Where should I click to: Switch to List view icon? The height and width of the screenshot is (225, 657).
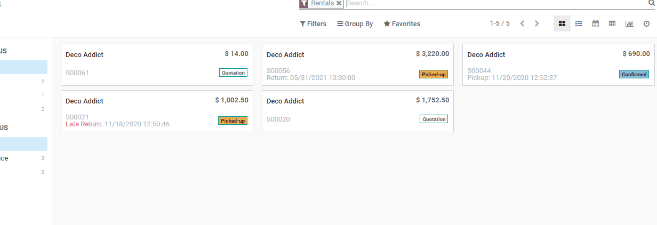coord(579,23)
